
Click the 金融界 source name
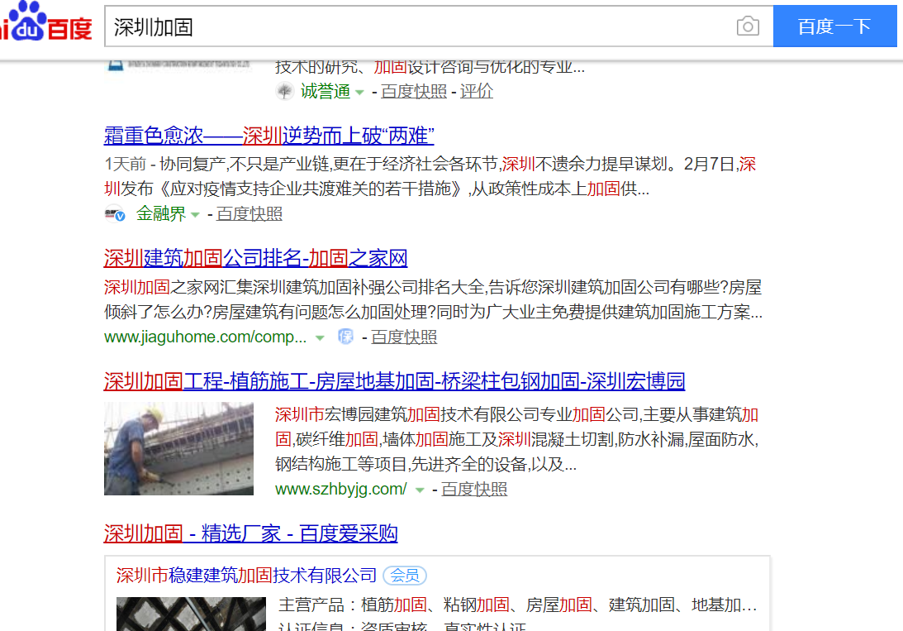[x=160, y=214]
